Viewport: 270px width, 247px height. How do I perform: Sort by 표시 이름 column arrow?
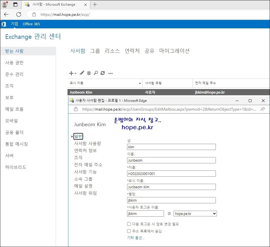coord(140,83)
